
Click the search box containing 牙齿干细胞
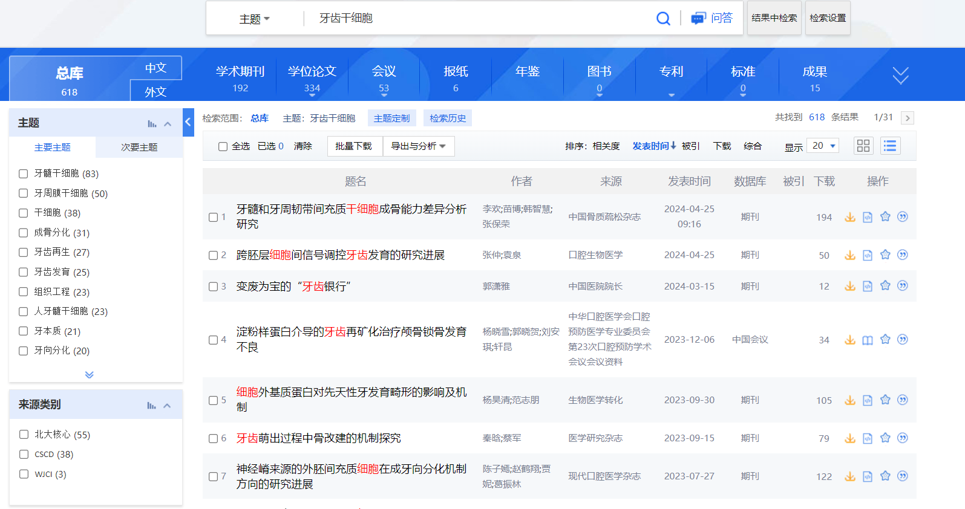(478, 19)
